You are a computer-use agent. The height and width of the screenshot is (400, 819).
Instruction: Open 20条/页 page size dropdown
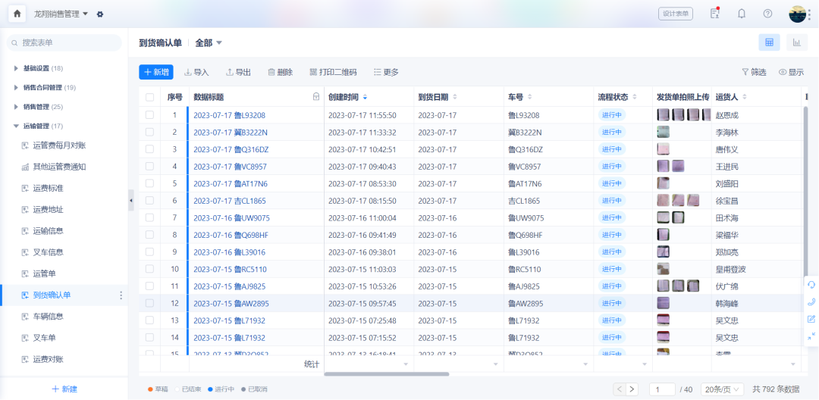point(723,389)
